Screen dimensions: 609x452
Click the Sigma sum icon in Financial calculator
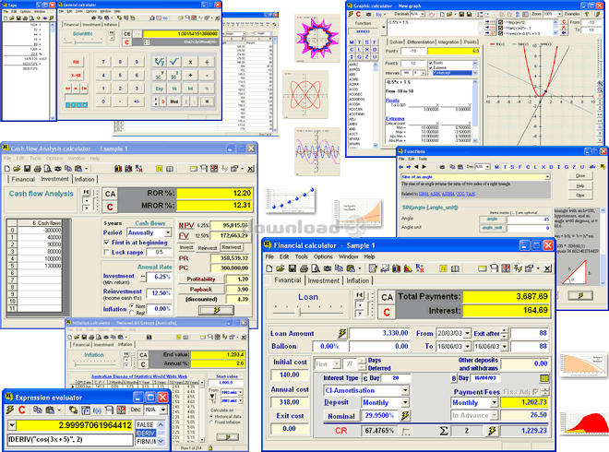(443, 430)
